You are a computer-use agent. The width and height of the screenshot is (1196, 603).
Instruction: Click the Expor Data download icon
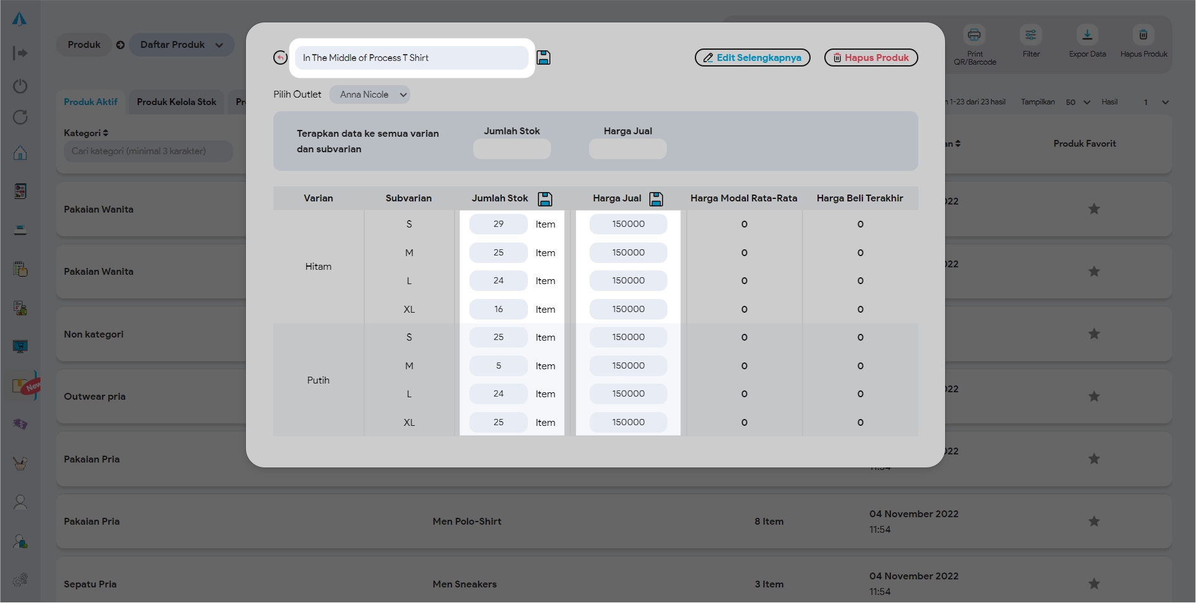[1087, 35]
